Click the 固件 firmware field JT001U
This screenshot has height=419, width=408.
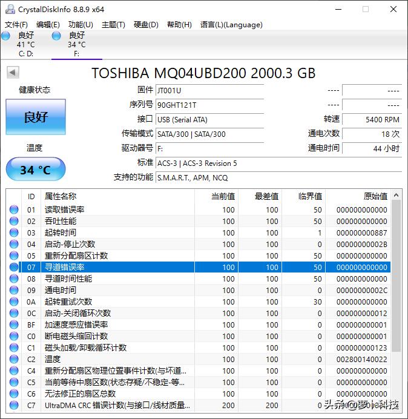pyautogui.click(x=209, y=90)
